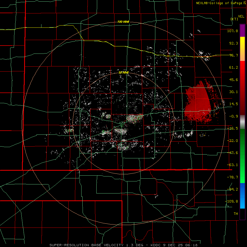Click the -94.2 velocity scale value
247x247 pixels.
pos(232,189)
